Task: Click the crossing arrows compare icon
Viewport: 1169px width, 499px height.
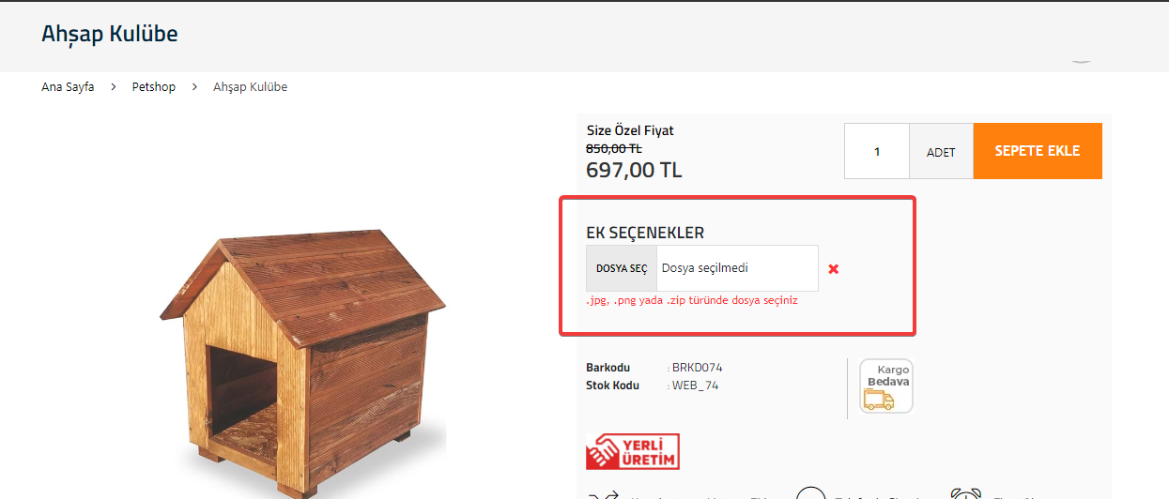Action: pyautogui.click(x=602, y=494)
